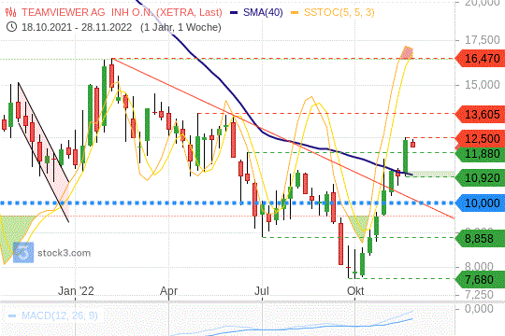
Task: Click the green 10,920 support label
Action: pyautogui.click(x=480, y=178)
